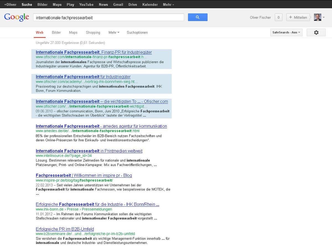Click the blue search magnifier button
The height and width of the screenshot is (250, 332).
(198, 17)
